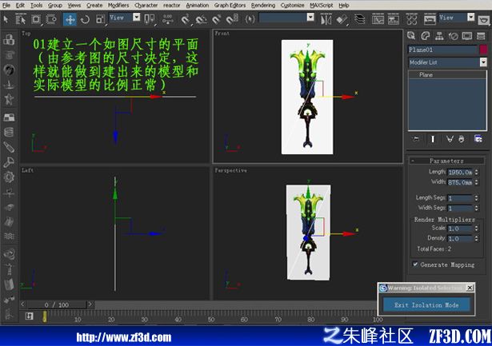Activate Select and Scale tool

tap(101, 19)
